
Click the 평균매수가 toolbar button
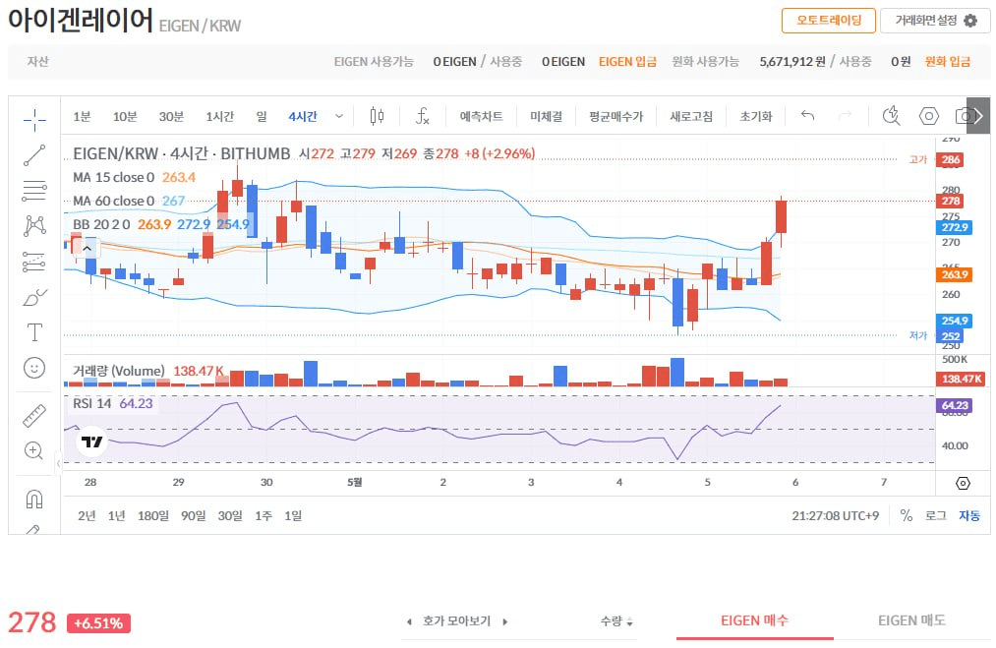[616, 116]
